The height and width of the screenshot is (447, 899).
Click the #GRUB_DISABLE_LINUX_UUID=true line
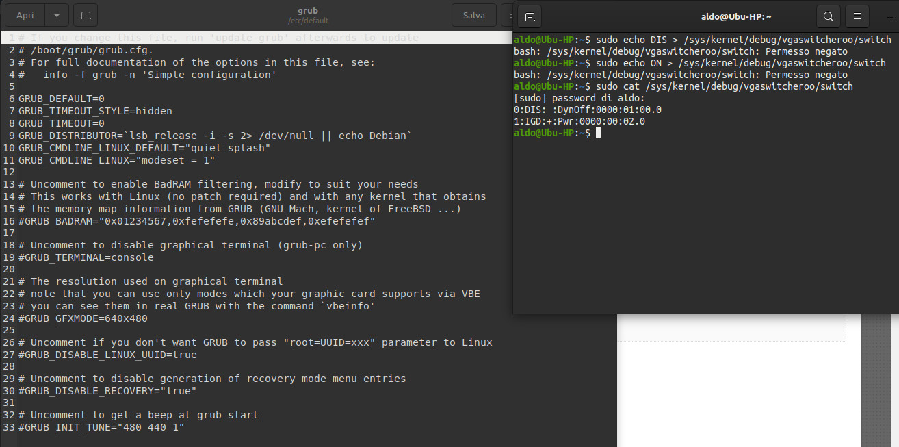tap(107, 355)
